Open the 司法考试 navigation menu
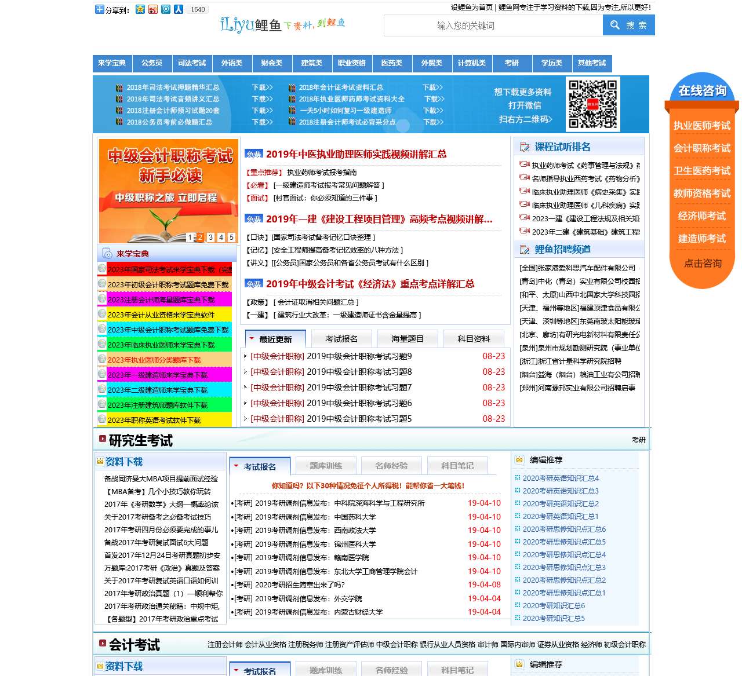The height and width of the screenshot is (676, 742). point(192,63)
